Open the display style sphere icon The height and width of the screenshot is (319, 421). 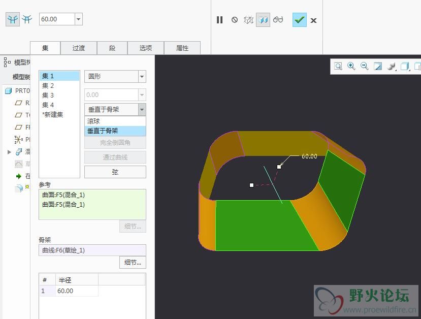(x=391, y=67)
